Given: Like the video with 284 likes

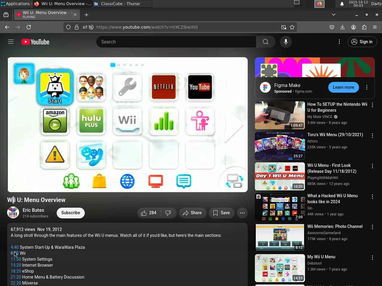Looking at the screenshot, I should (x=149, y=213).
